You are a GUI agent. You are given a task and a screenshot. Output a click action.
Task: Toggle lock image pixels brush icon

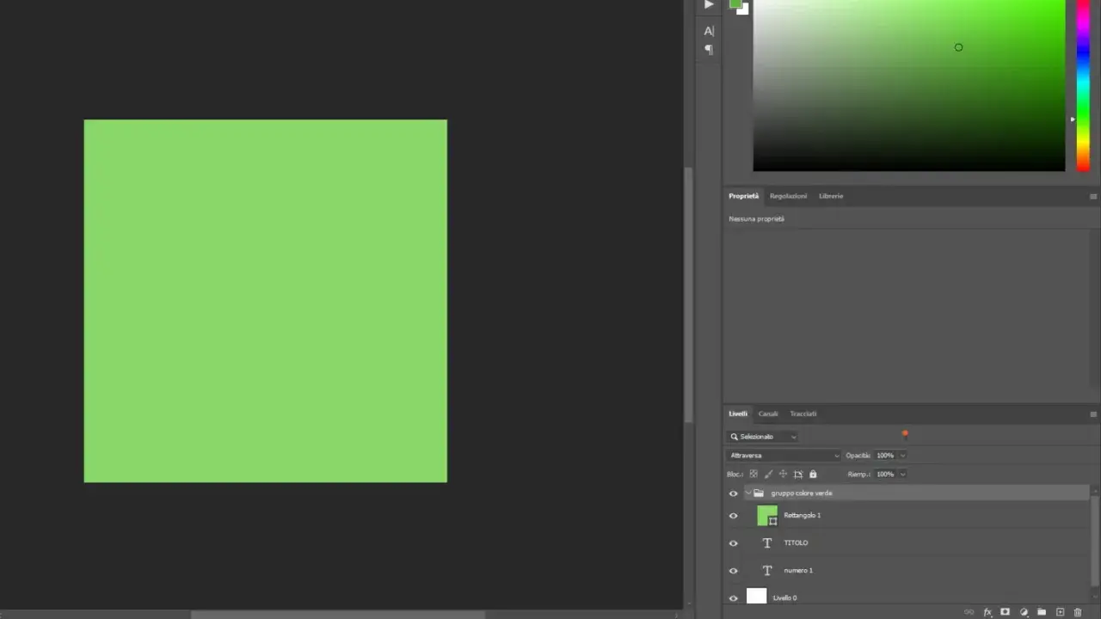[768, 474]
